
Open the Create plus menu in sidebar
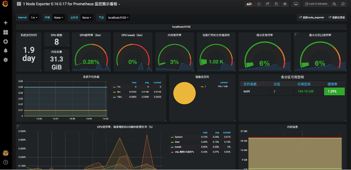(5, 23)
